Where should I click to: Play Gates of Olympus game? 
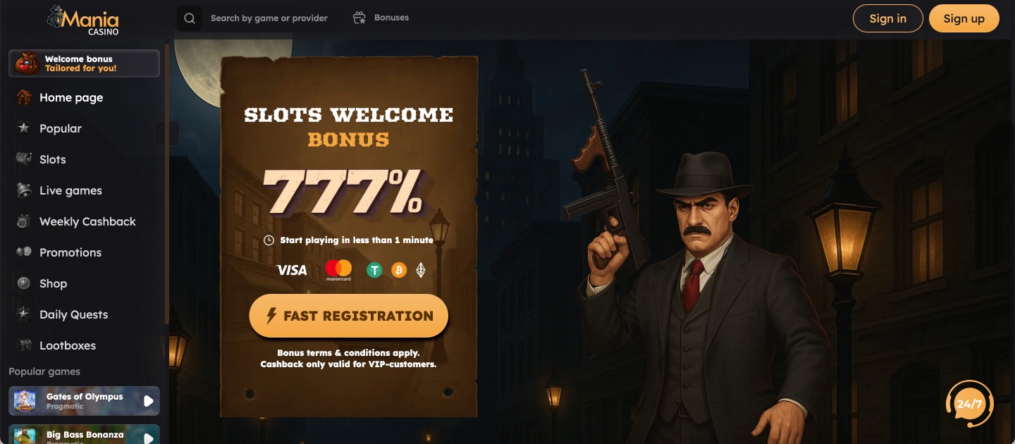click(84, 401)
